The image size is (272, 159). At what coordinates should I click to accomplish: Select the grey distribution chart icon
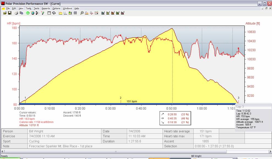click(65, 13)
